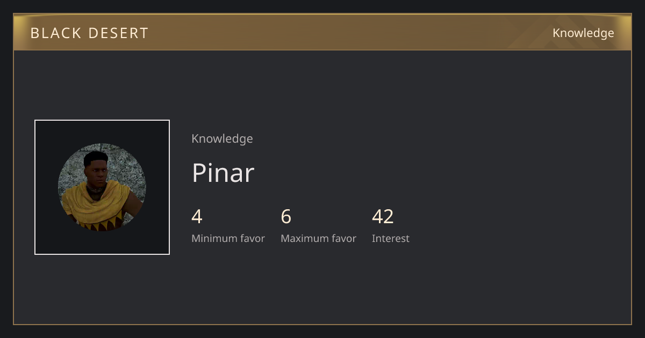Image resolution: width=645 pixels, height=338 pixels.
Task: Click the gold header banner center
Action: point(322,32)
